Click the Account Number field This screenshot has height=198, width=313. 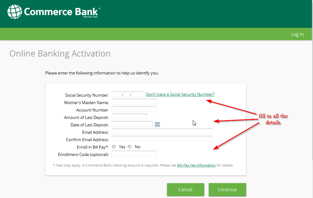(134, 109)
